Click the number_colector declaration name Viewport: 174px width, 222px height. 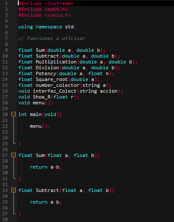click(57, 85)
